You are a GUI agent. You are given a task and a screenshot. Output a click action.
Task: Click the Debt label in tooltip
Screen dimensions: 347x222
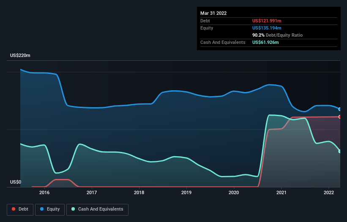pyautogui.click(x=205, y=21)
